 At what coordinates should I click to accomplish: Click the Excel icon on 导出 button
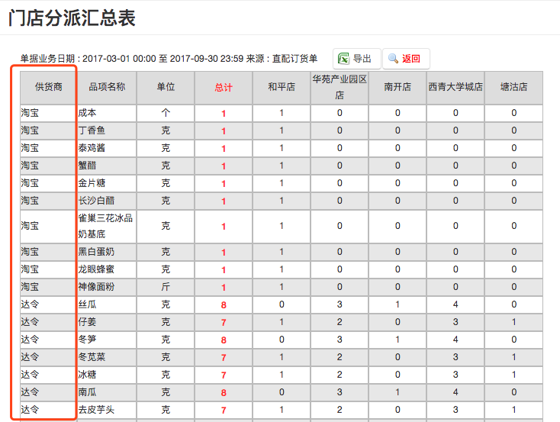pyautogui.click(x=343, y=58)
